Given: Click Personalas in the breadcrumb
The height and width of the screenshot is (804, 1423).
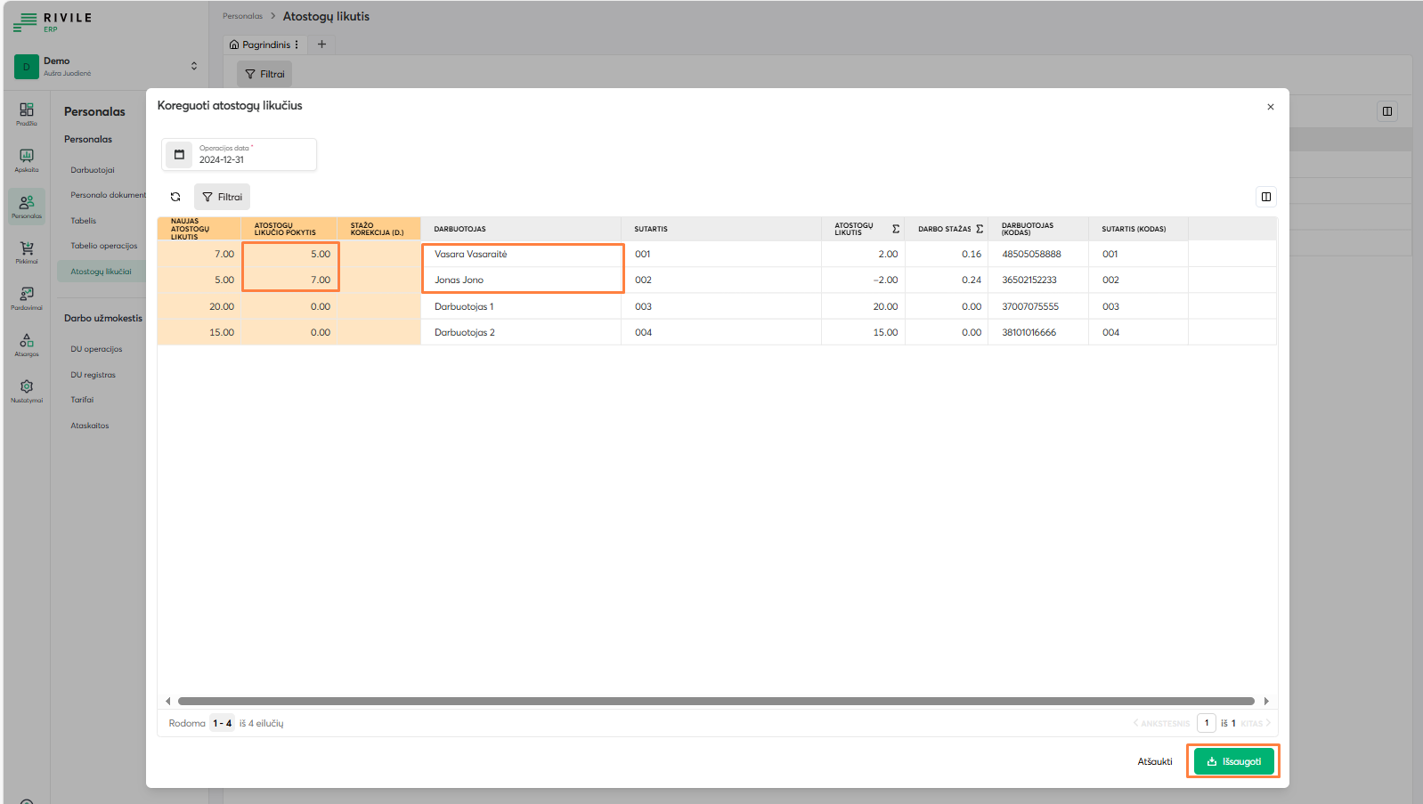Looking at the screenshot, I should tap(242, 16).
